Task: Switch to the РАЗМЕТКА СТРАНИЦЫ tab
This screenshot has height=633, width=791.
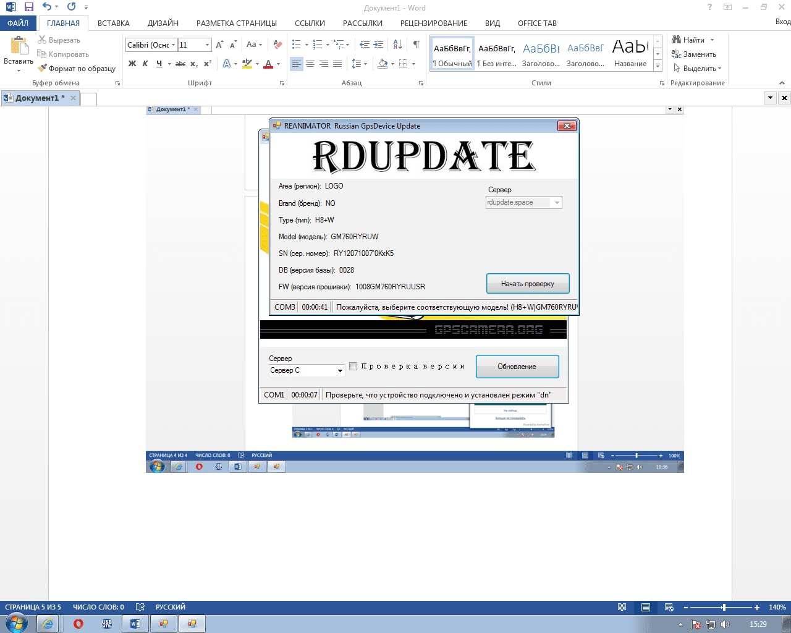Action: (x=237, y=23)
